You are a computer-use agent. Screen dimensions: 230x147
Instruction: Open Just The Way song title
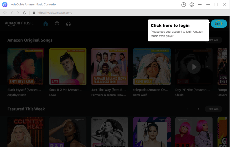[108, 90]
